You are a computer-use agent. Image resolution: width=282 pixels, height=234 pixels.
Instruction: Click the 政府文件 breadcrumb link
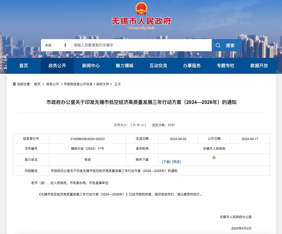(x=103, y=84)
